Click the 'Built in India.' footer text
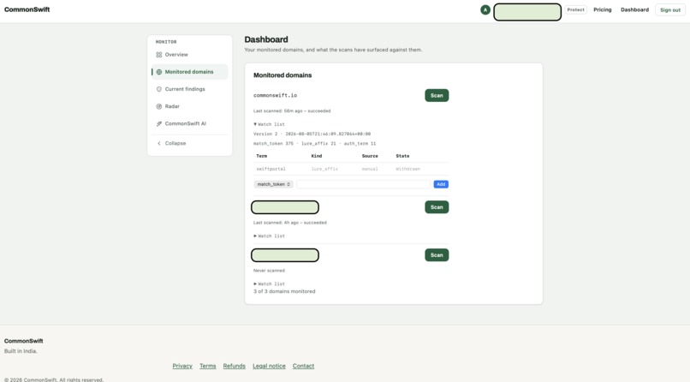690x382 pixels. tap(21, 351)
